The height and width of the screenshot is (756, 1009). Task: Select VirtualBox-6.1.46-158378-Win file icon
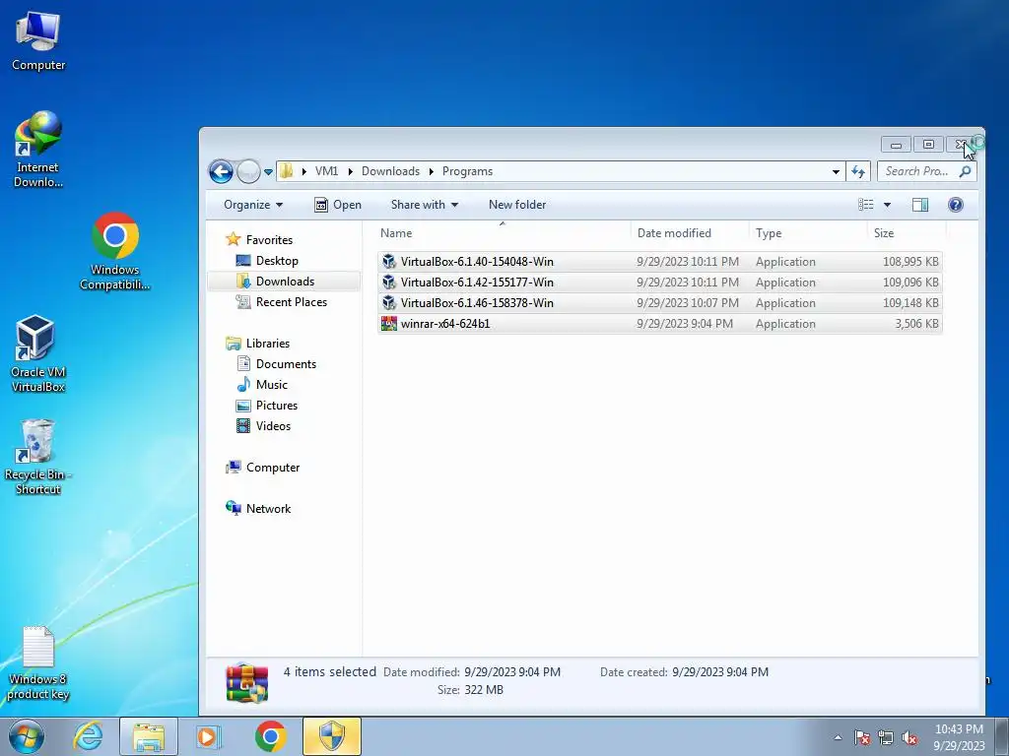[388, 303]
